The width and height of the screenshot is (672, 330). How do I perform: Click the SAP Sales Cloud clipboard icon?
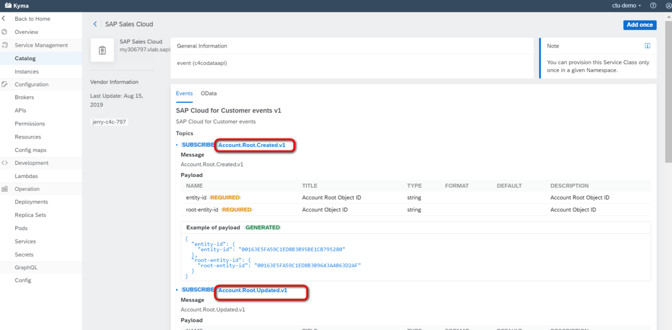102,50
